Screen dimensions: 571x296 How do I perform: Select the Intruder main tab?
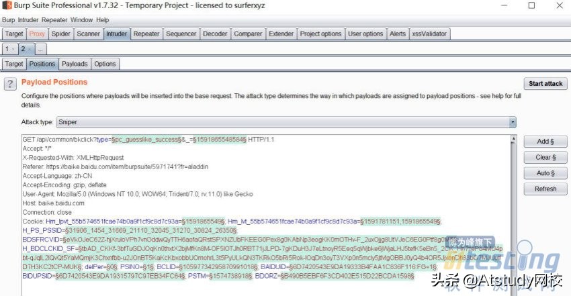(x=116, y=34)
